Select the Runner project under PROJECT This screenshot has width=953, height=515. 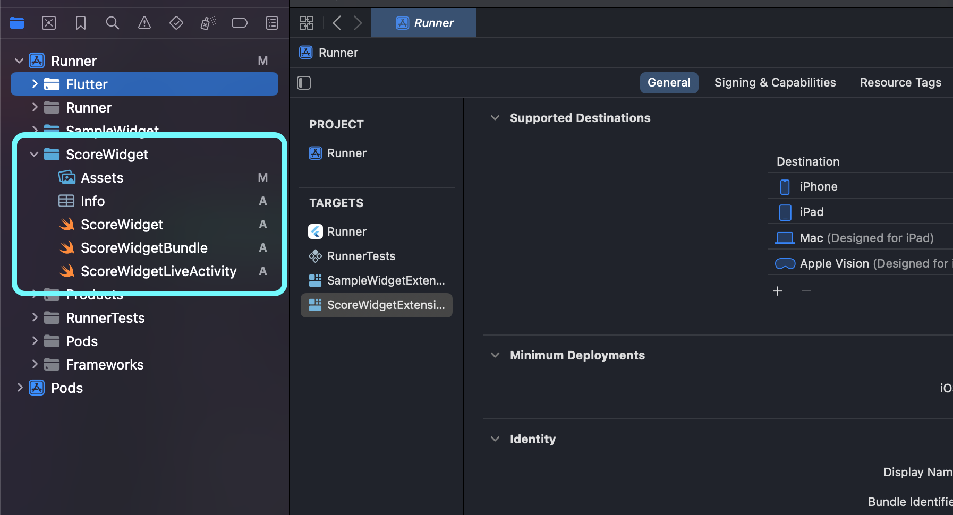click(x=377, y=153)
